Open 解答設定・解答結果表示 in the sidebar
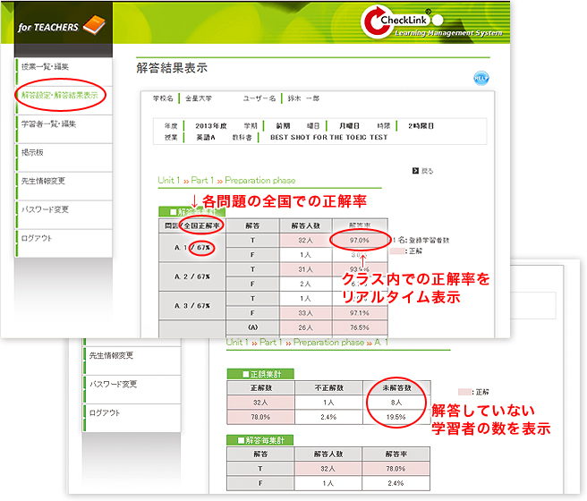The height and width of the screenshot is (501, 587). [64, 100]
